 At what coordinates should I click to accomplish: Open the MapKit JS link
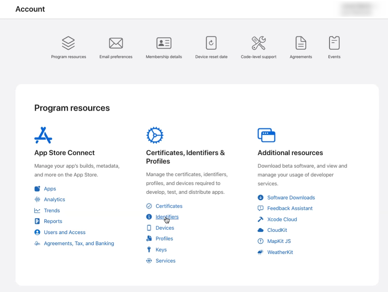tap(279, 241)
